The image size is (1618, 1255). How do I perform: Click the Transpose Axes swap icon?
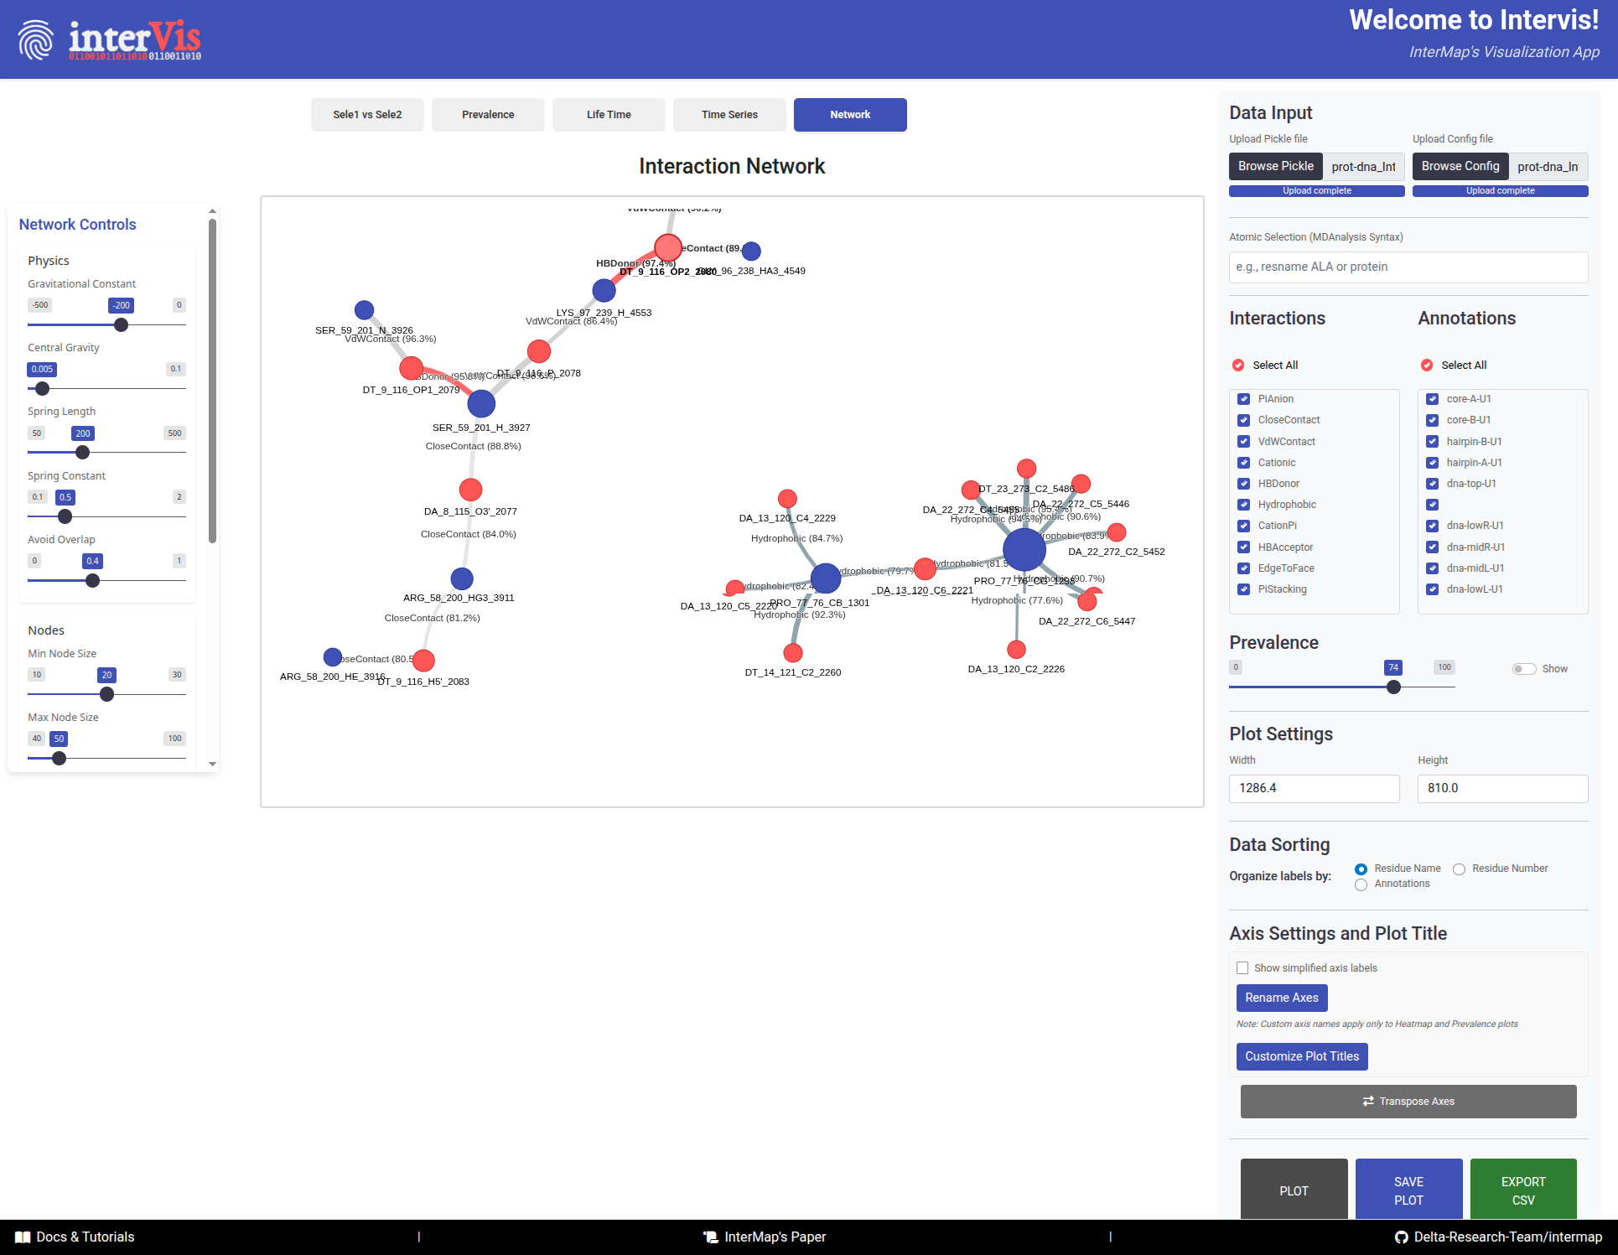(x=1368, y=1101)
